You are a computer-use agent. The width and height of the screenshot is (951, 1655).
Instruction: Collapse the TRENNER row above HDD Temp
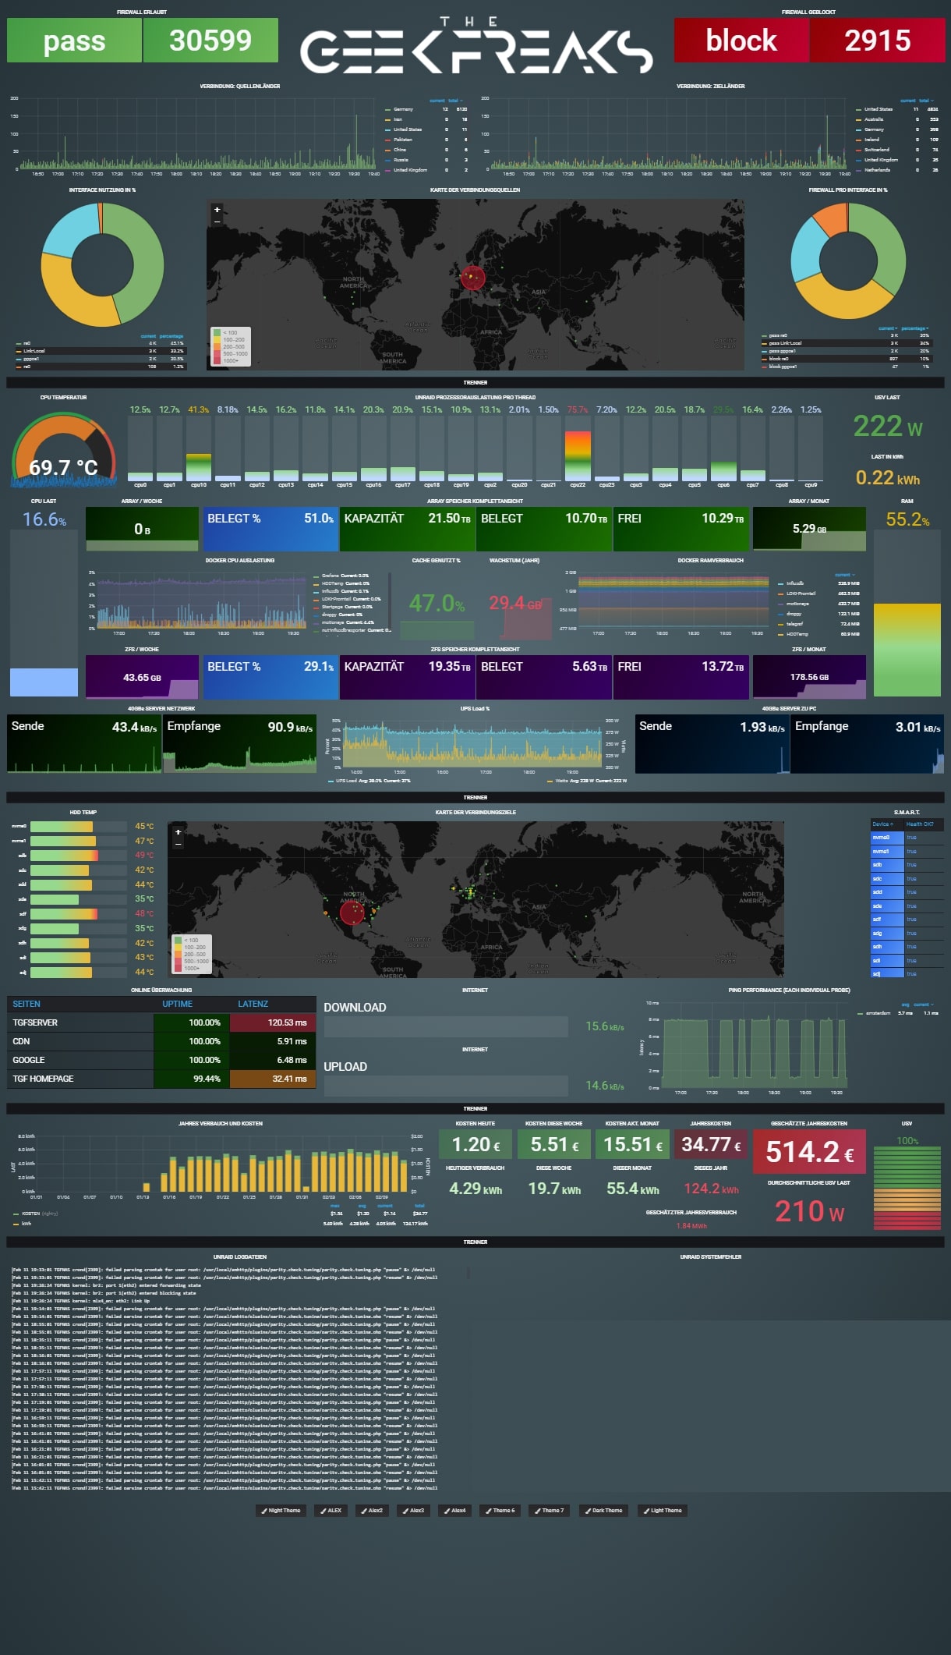click(475, 797)
